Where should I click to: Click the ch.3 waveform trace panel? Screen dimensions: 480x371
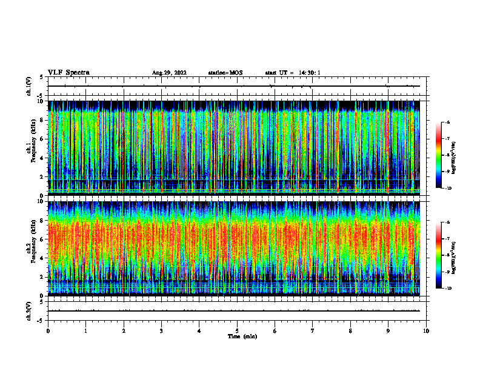(x=237, y=311)
